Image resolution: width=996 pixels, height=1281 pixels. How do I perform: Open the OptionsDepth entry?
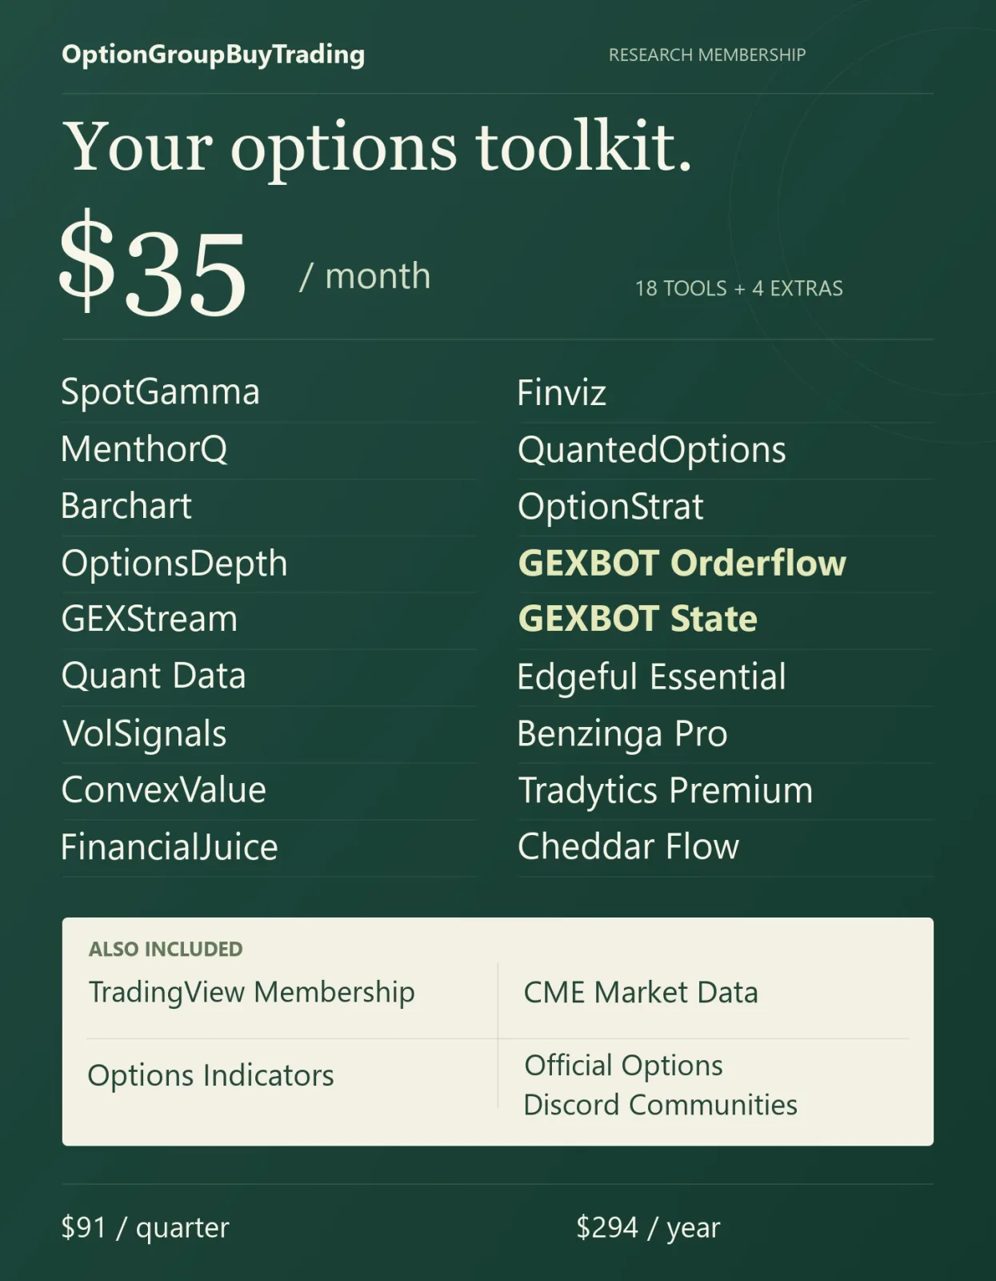pyautogui.click(x=174, y=564)
